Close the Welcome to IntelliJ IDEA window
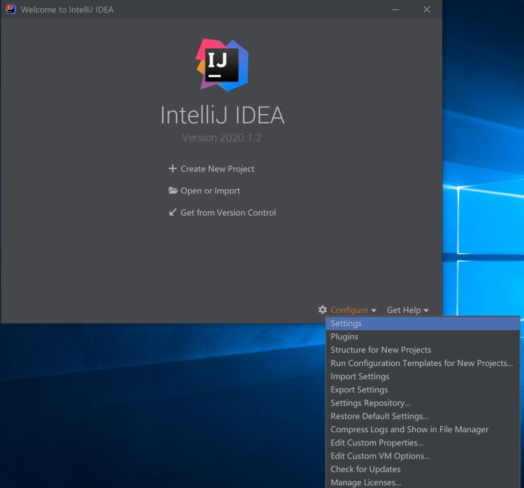 pos(427,9)
